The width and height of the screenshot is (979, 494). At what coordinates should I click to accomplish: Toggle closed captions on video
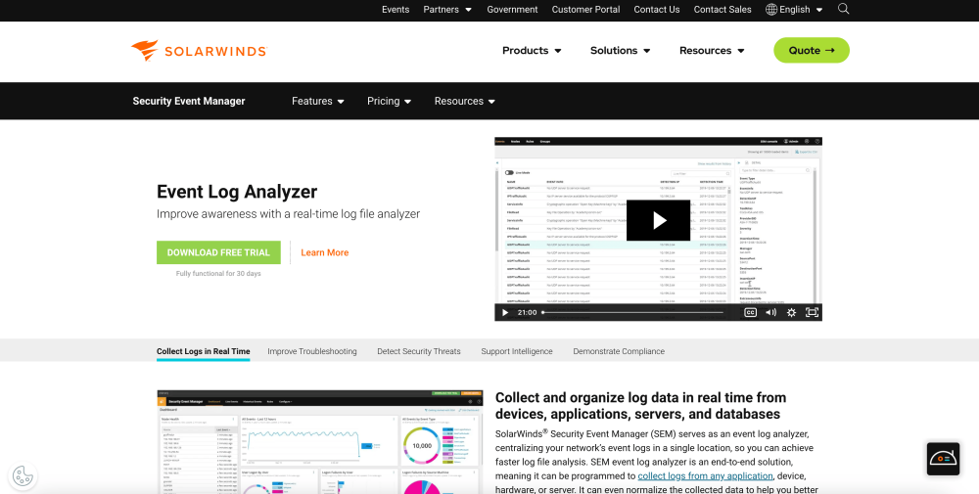[x=751, y=312]
